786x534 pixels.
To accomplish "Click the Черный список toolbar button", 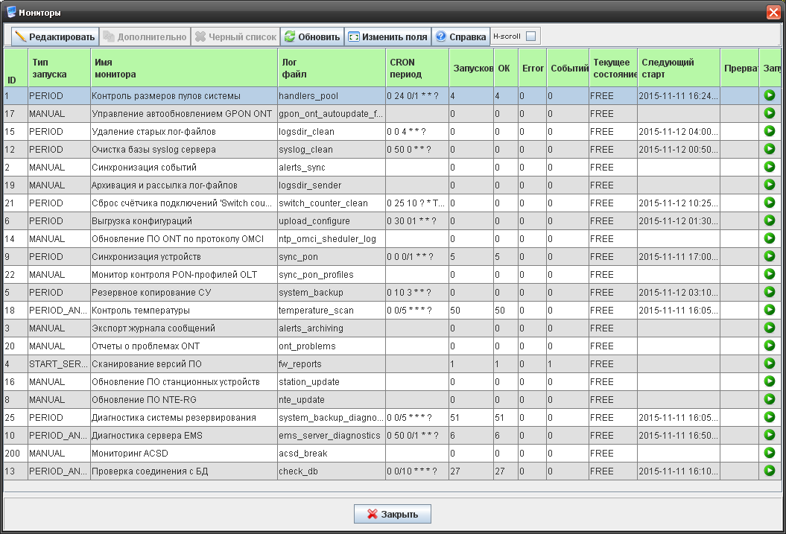I will point(235,36).
